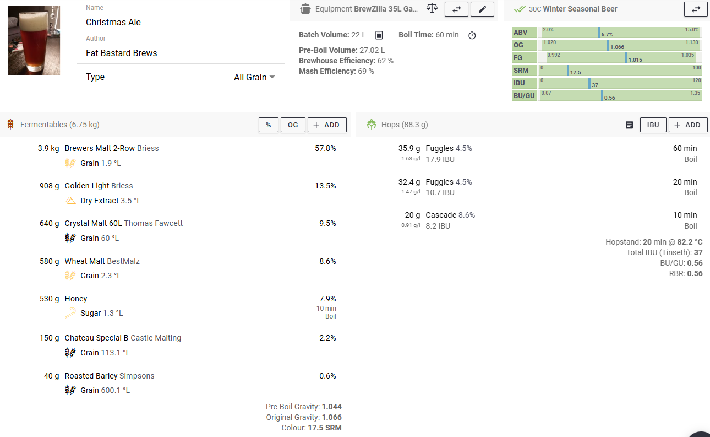Click the scale recipe balance icon
710x437 pixels.
pyautogui.click(x=432, y=9)
